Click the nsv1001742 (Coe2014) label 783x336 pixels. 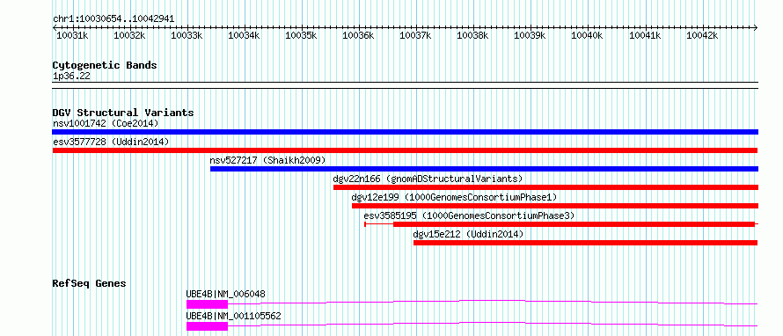point(106,123)
